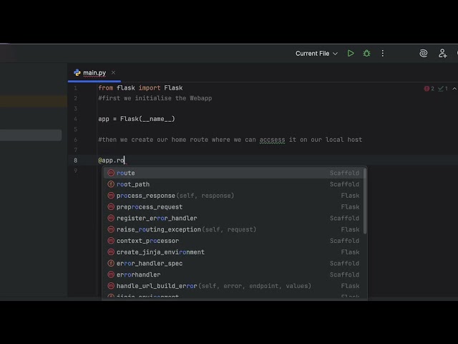Viewport: 458px width, 344px height.
Task: Click the green typo check indicator showing 1
Action: [443, 89]
